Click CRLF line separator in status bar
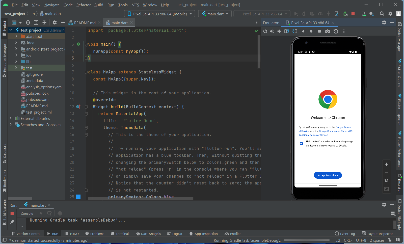Image resolution: width=404 pixels, height=244 pixels. pos(348,240)
